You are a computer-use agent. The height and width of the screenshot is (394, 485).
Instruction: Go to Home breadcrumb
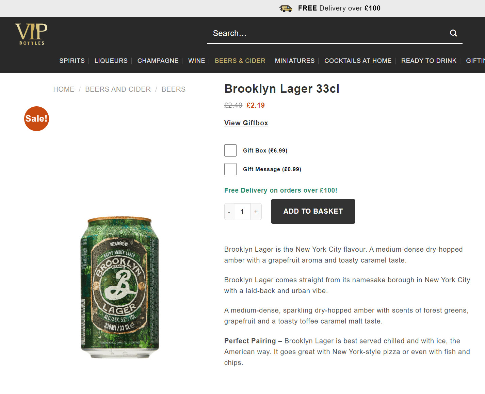pyautogui.click(x=64, y=89)
